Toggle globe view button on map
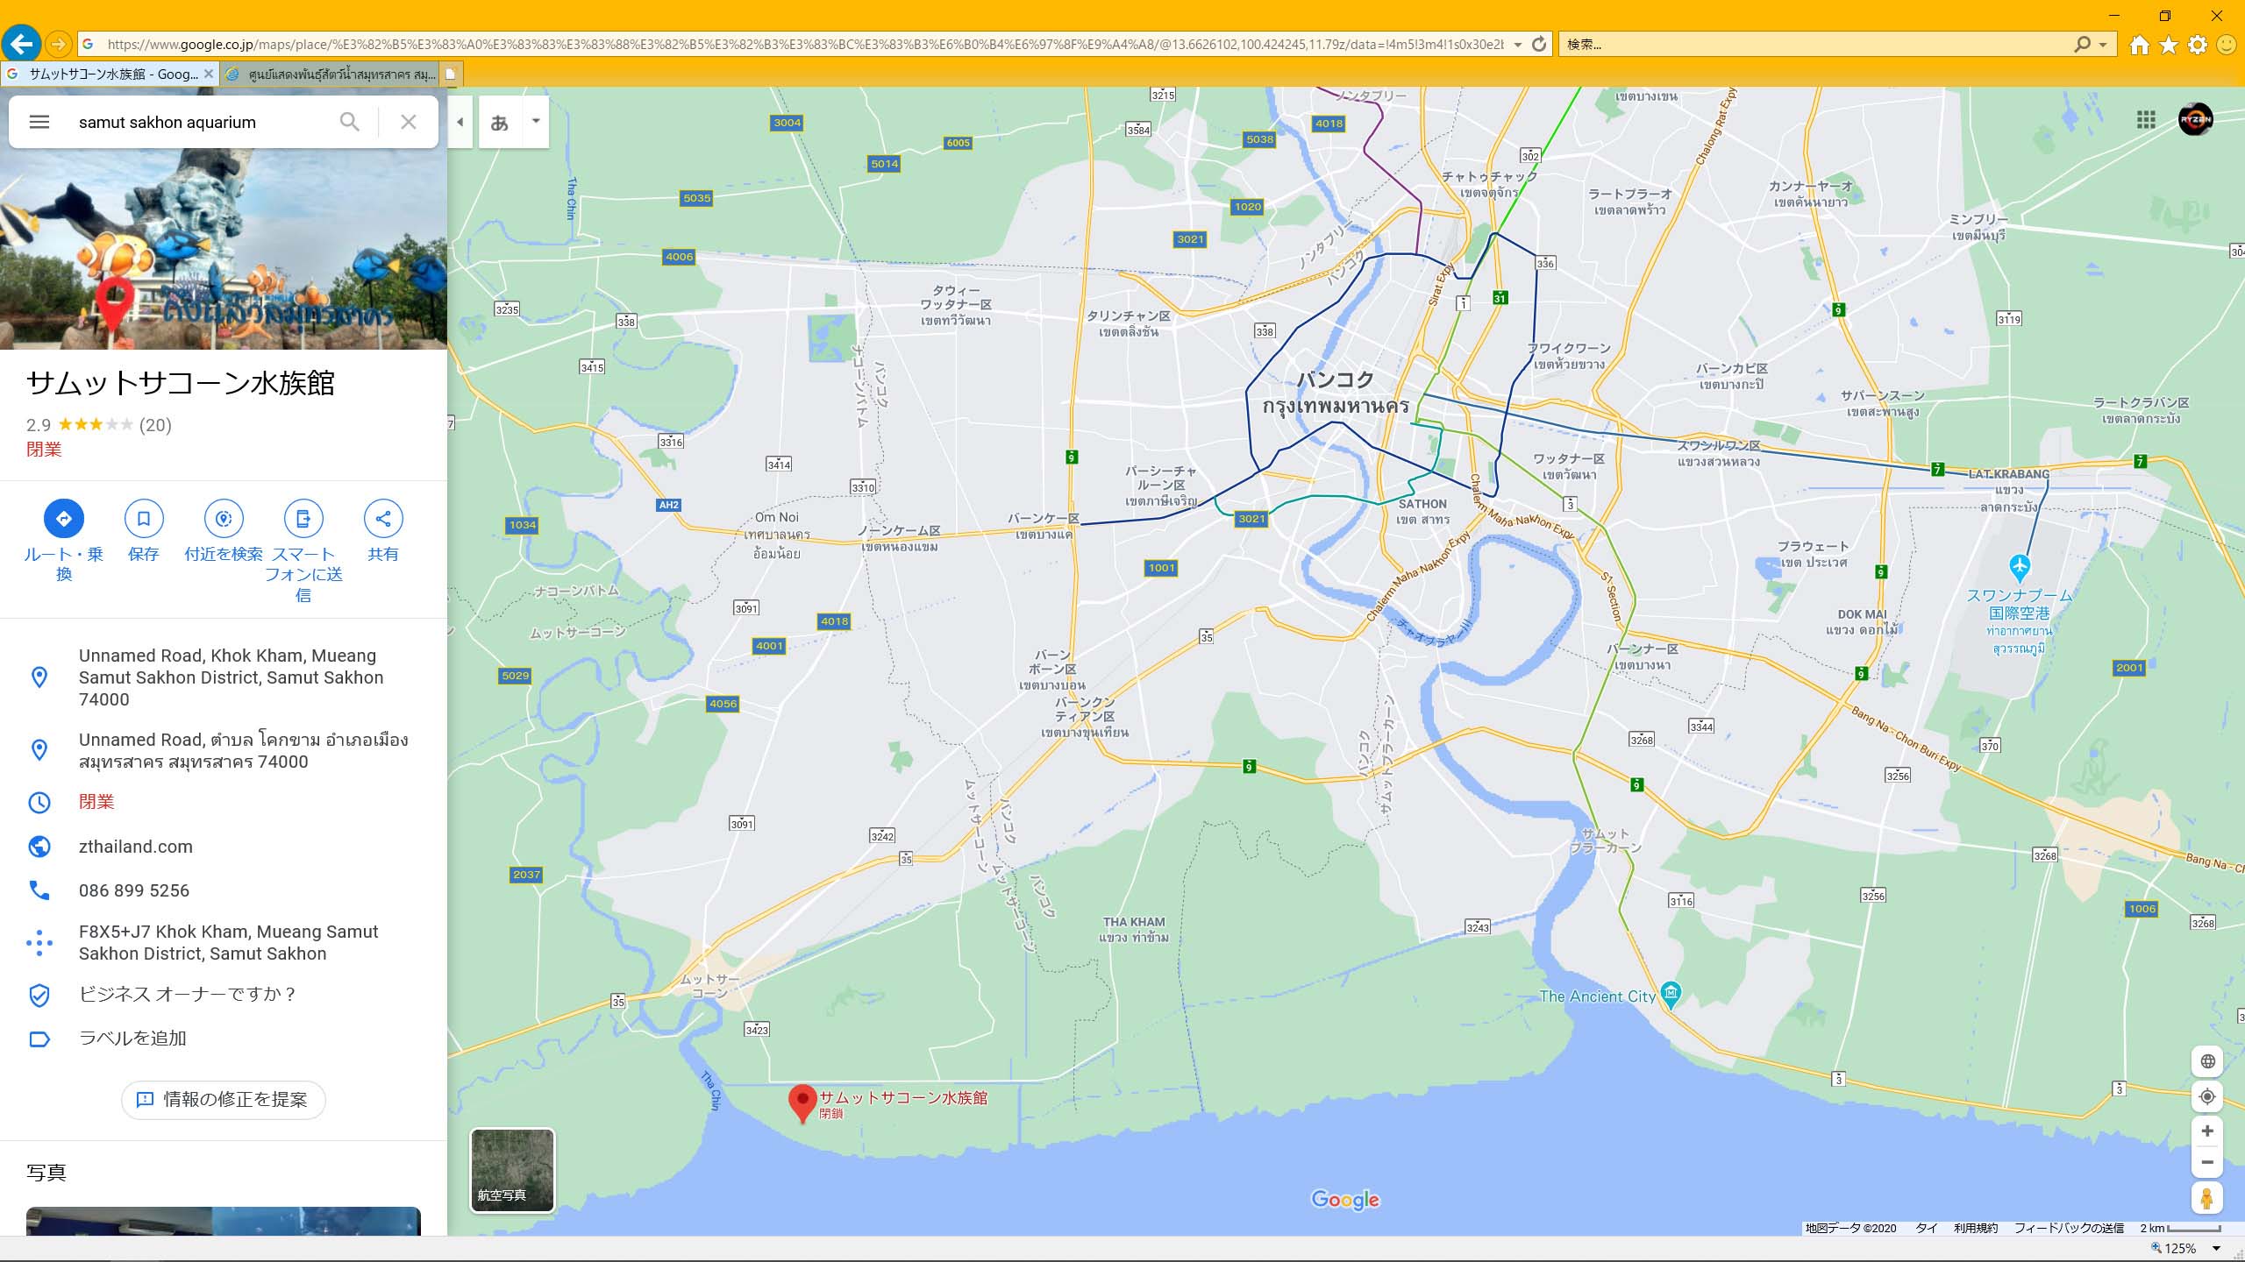 point(2207,1061)
